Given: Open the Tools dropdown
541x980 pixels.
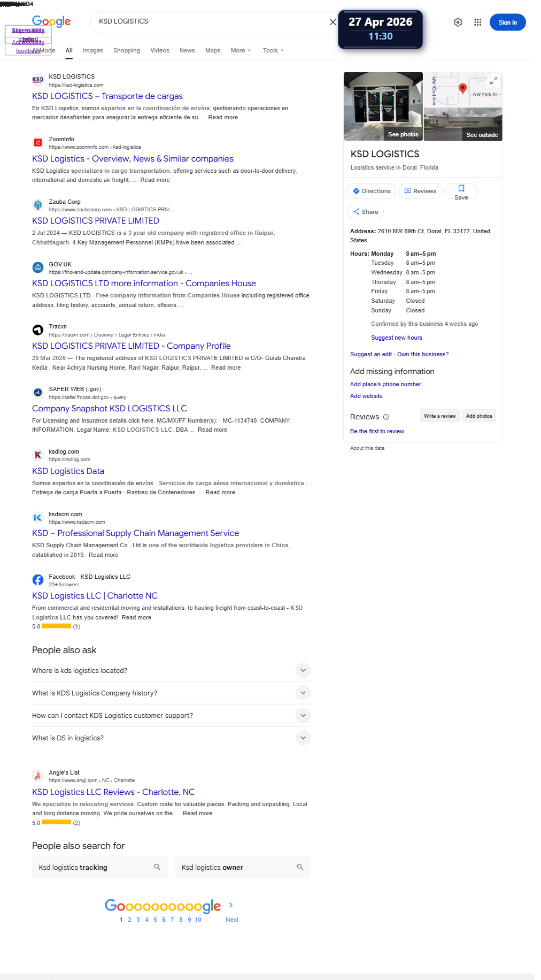Looking at the screenshot, I should pos(273,50).
